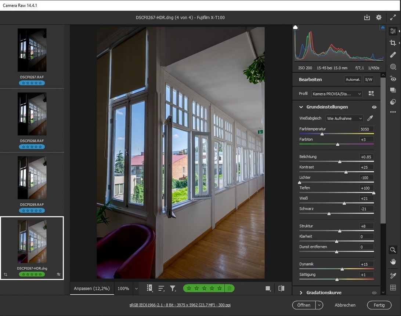
Task: Select the Healing brush tool
Action: point(393,55)
